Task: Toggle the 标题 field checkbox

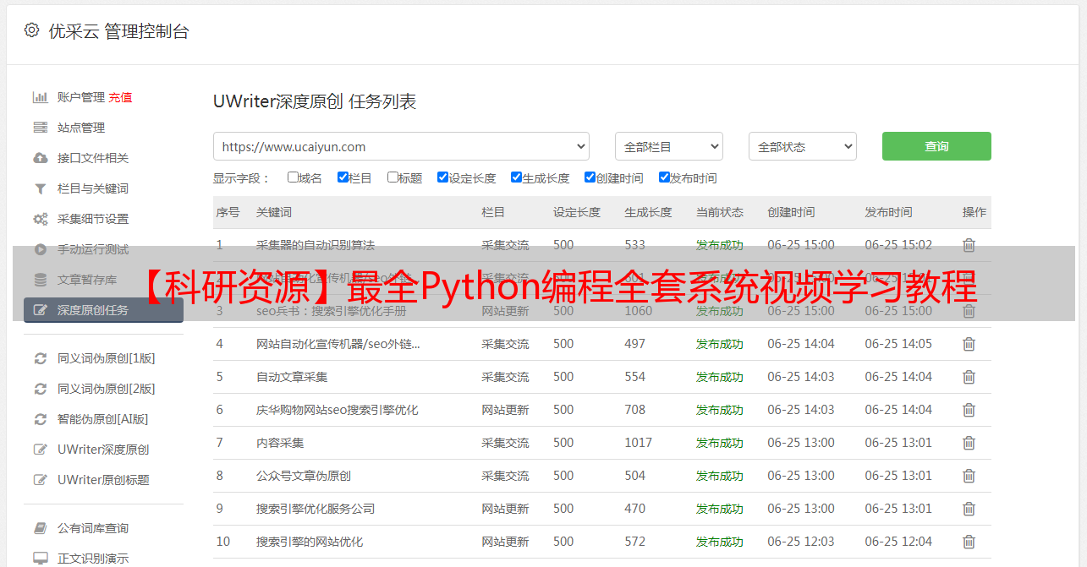Action: 393,177
